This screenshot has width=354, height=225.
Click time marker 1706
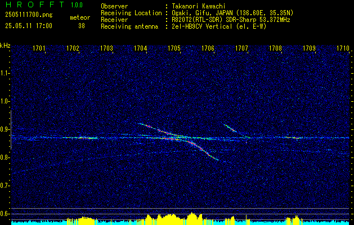(x=208, y=48)
